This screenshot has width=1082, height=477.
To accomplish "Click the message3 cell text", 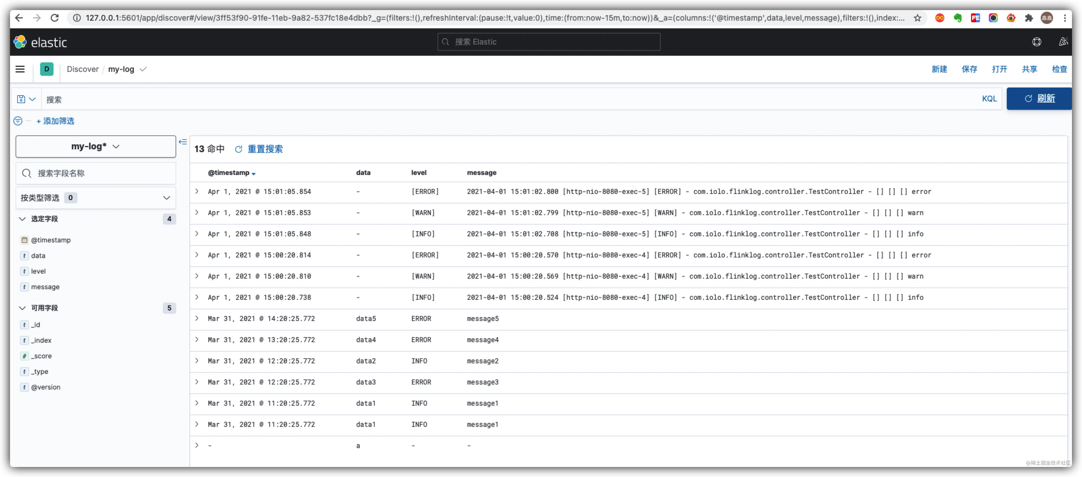I will click(x=483, y=382).
